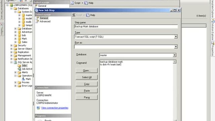The height and width of the screenshot is (121, 215).
Task: Open the Properties side tab
Action: point(213,49)
